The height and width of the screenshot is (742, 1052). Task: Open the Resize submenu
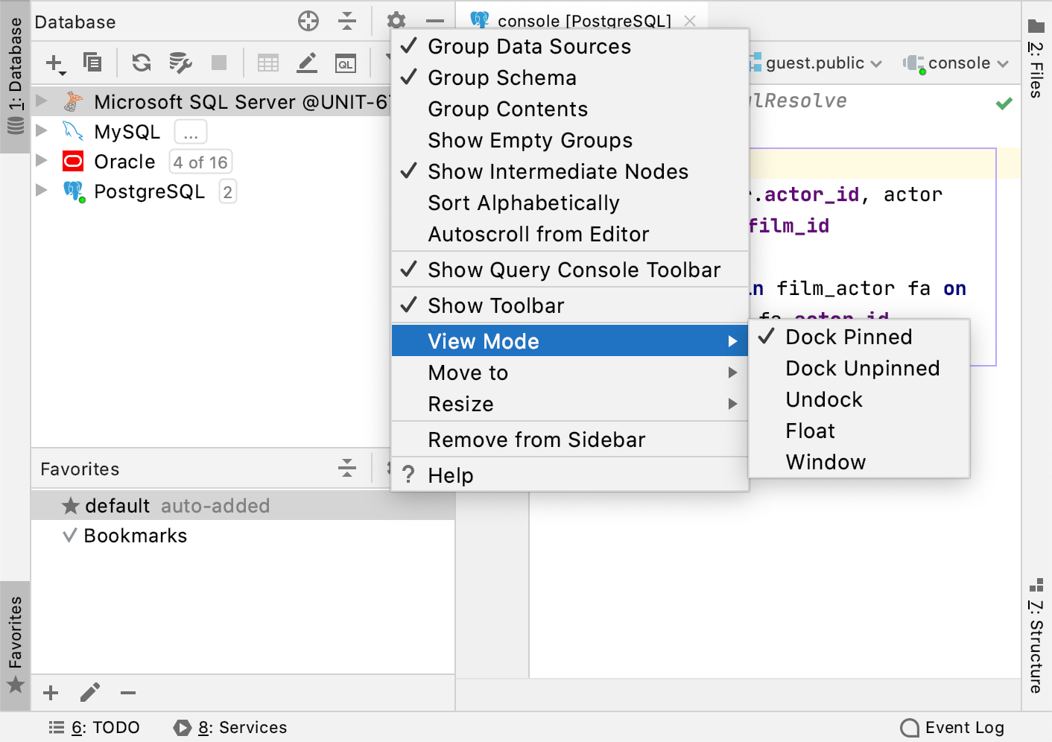point(570,404)
